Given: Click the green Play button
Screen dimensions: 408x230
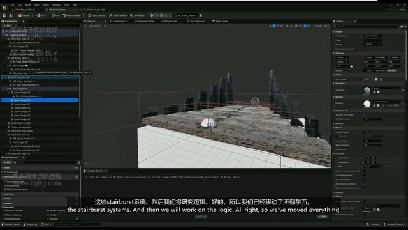Looking at the screenshot, I should click(152, 15).
